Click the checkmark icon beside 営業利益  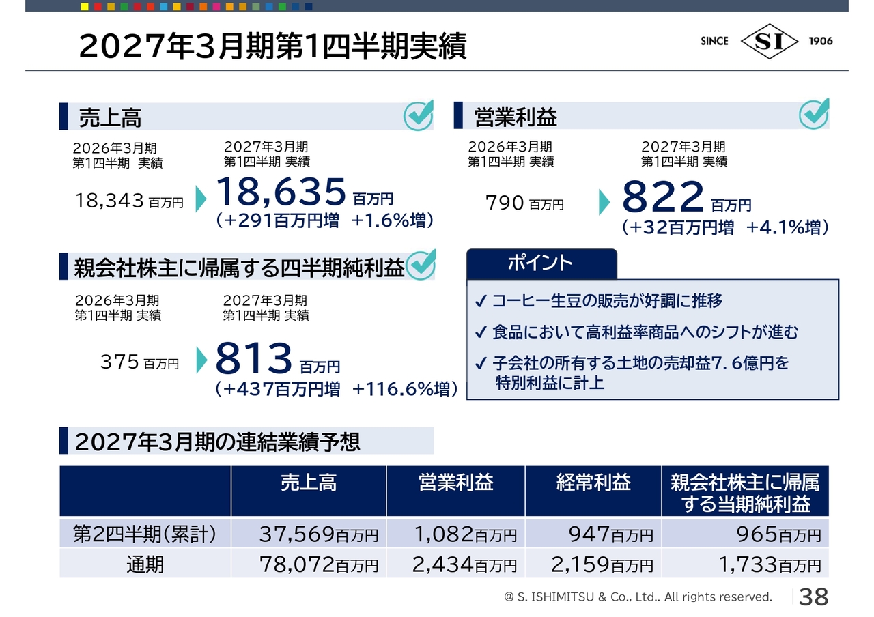[x=814, y=114]
